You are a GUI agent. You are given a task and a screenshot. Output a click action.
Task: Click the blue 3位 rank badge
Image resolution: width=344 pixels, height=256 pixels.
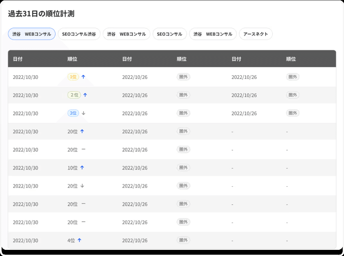coord(73,113)
